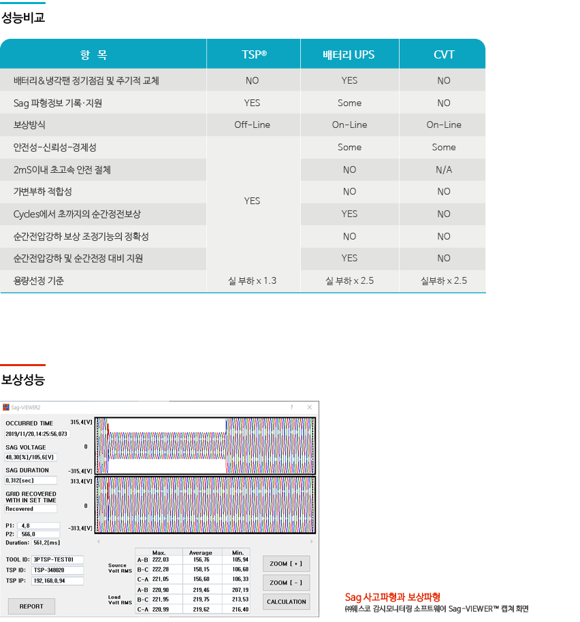Screen dimensions: 580x622
Task: Select the TSP ID field
Action: (57, 570)
